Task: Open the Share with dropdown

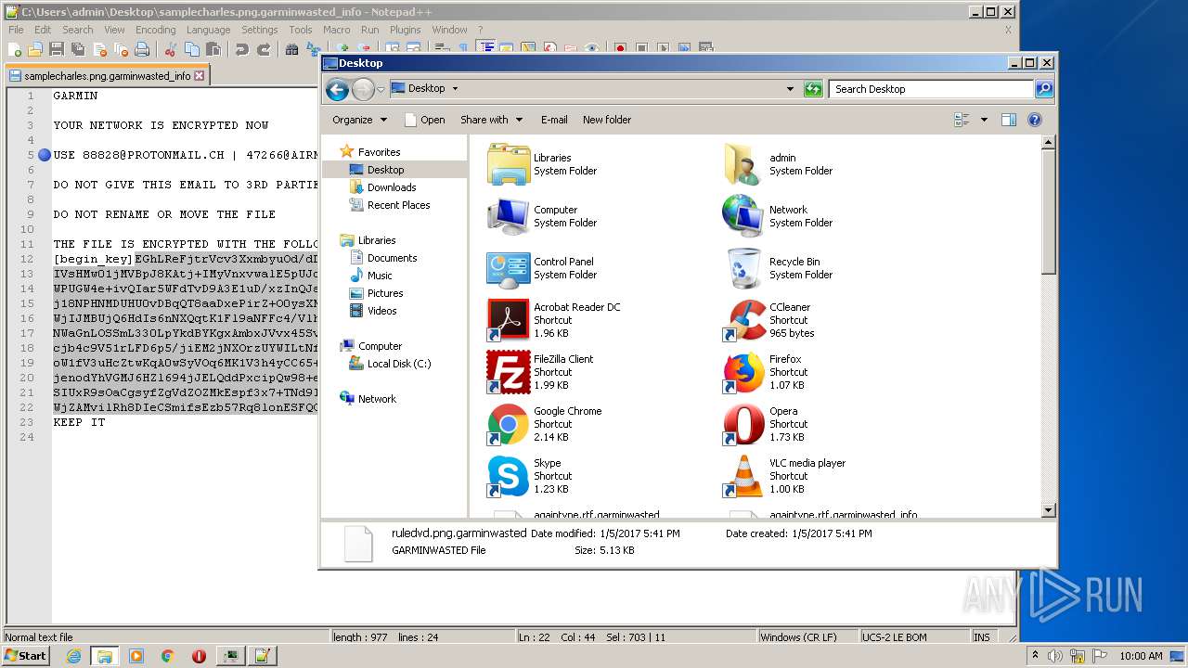Action: pos(492,120)
